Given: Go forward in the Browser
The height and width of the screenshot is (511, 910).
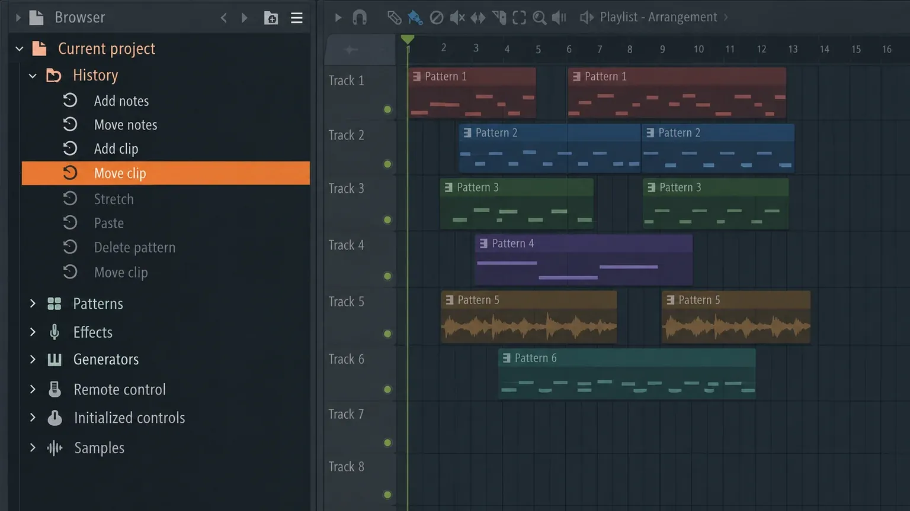Looking at the screenshot, I should tap(244, 18).
